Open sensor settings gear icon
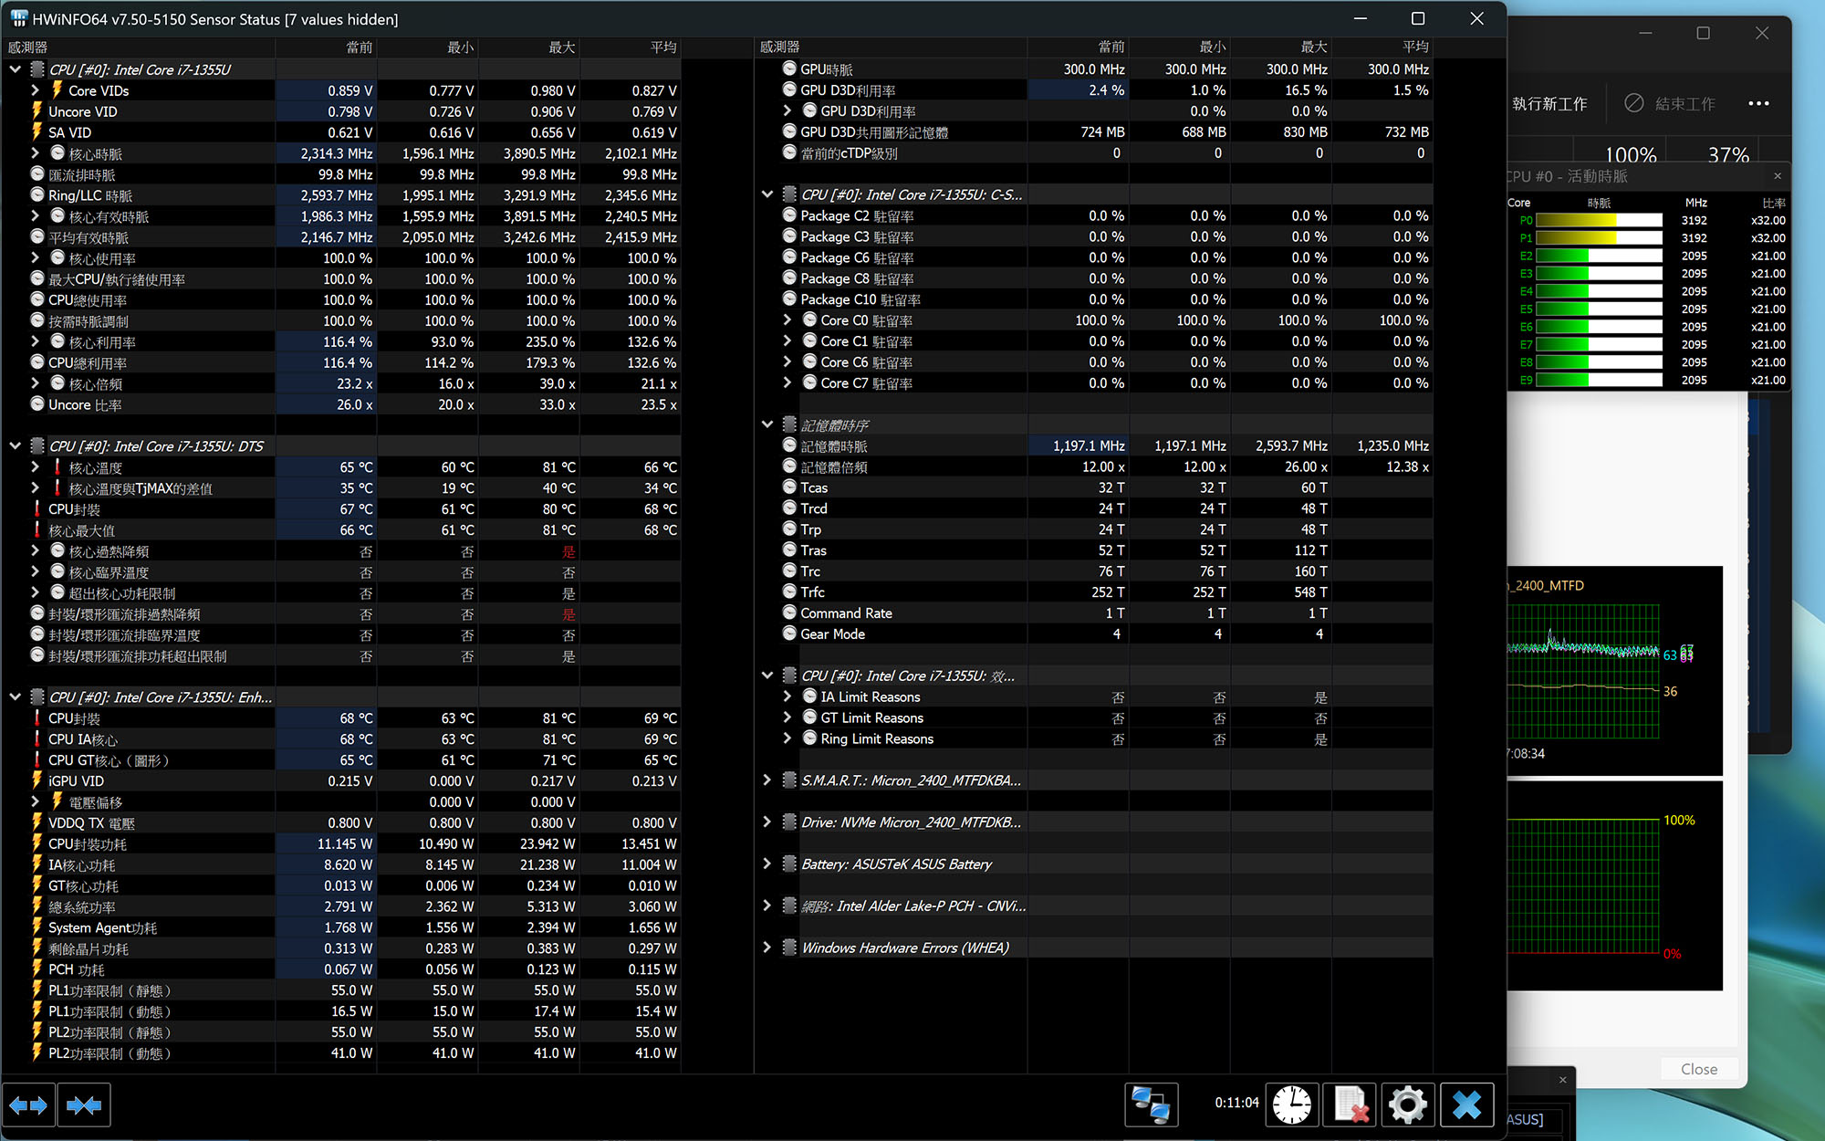 click(1408, 1105)
